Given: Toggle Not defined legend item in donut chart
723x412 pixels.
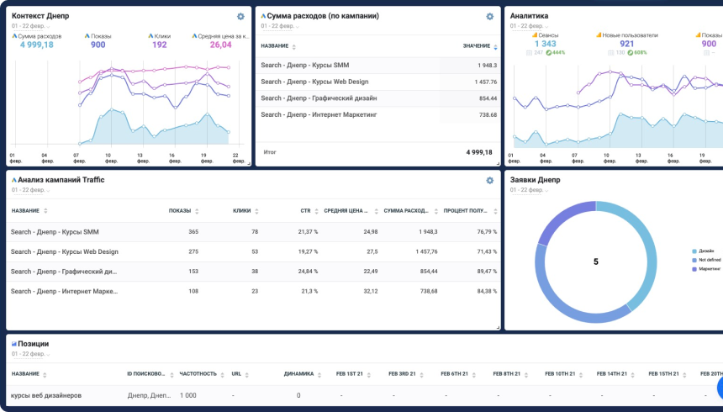Looking at the screenshot, I should pyautogui.click(x=707, y=260).
